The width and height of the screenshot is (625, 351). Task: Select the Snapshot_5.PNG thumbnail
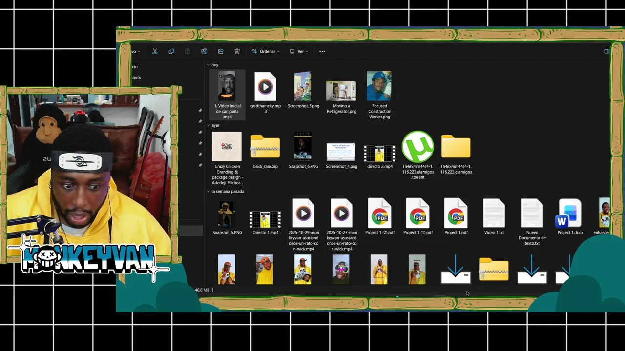click(x=227, y=217)
